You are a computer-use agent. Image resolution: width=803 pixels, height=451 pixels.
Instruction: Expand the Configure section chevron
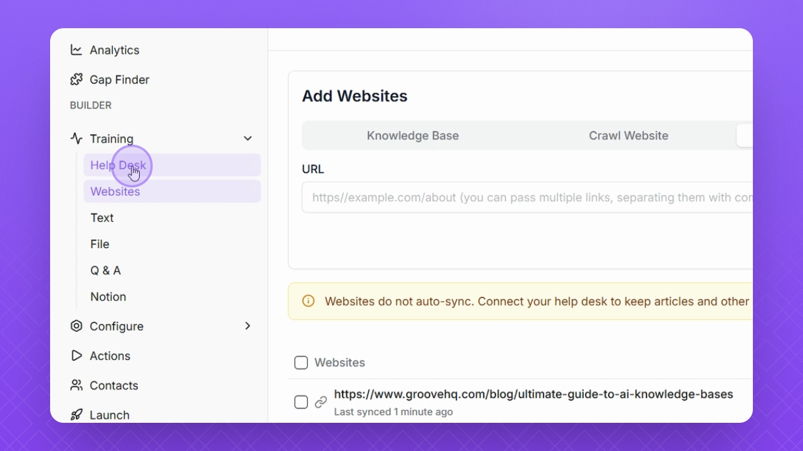(x=248, y=326)
